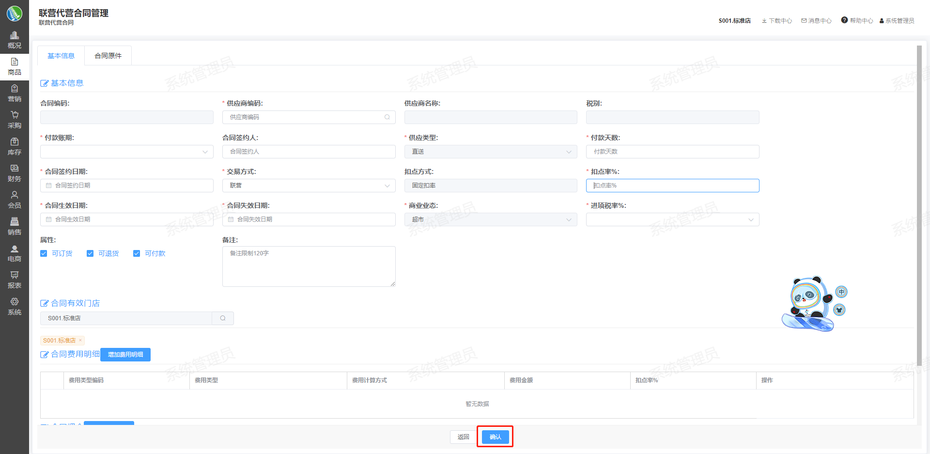Click the search icon in 供应商编码 field
The width and height of the screenshot is (930, 454).
(387, 117)
